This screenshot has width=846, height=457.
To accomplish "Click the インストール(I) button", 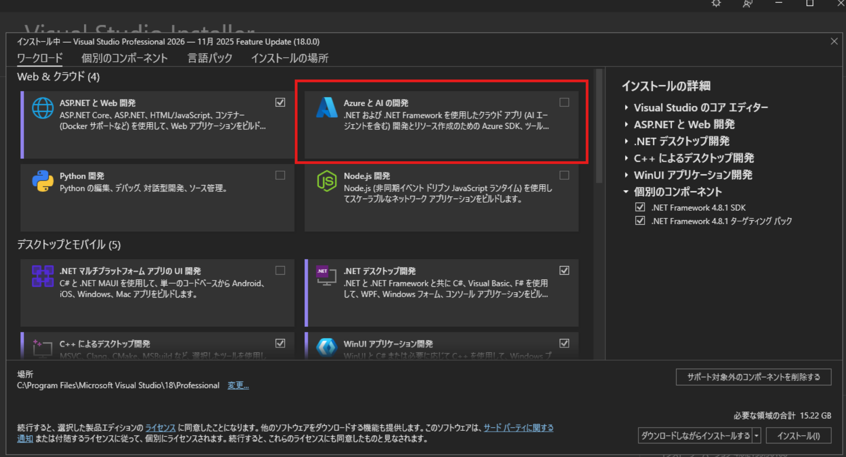I will point(798,436).
